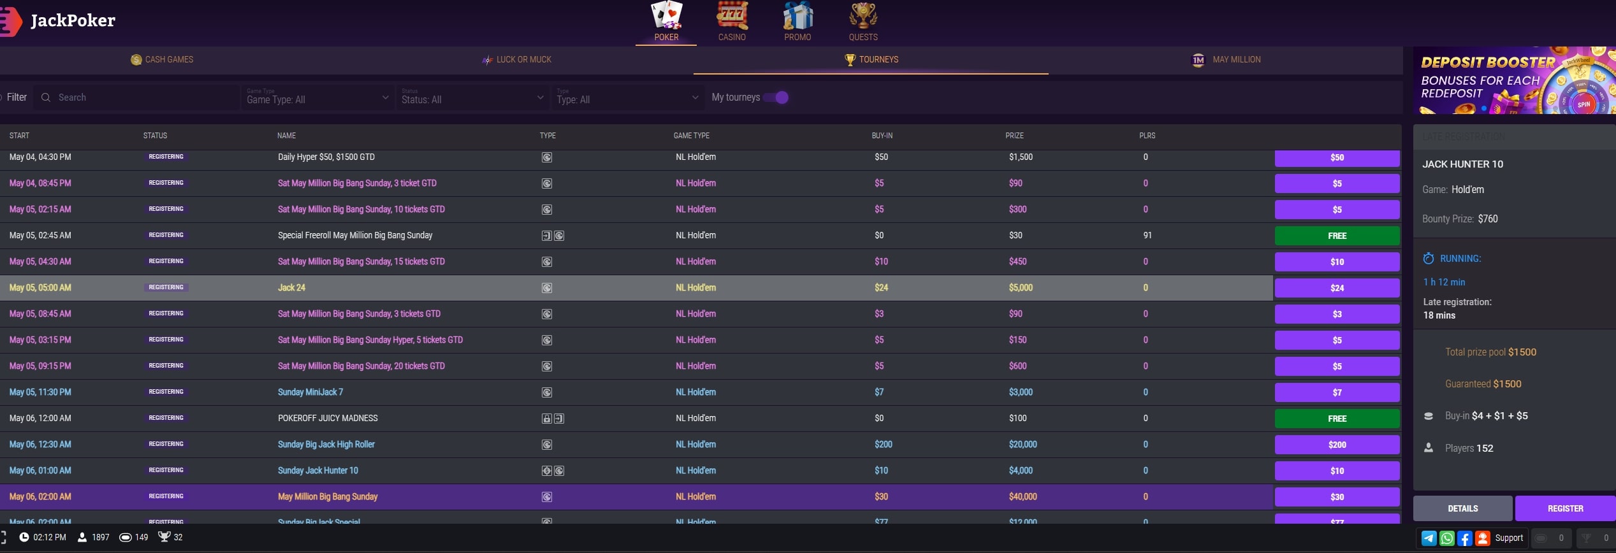The width and height of the screenshot is (1616, 553).
Task: Click the Promo gift box icon
Action: pos(797,16)
